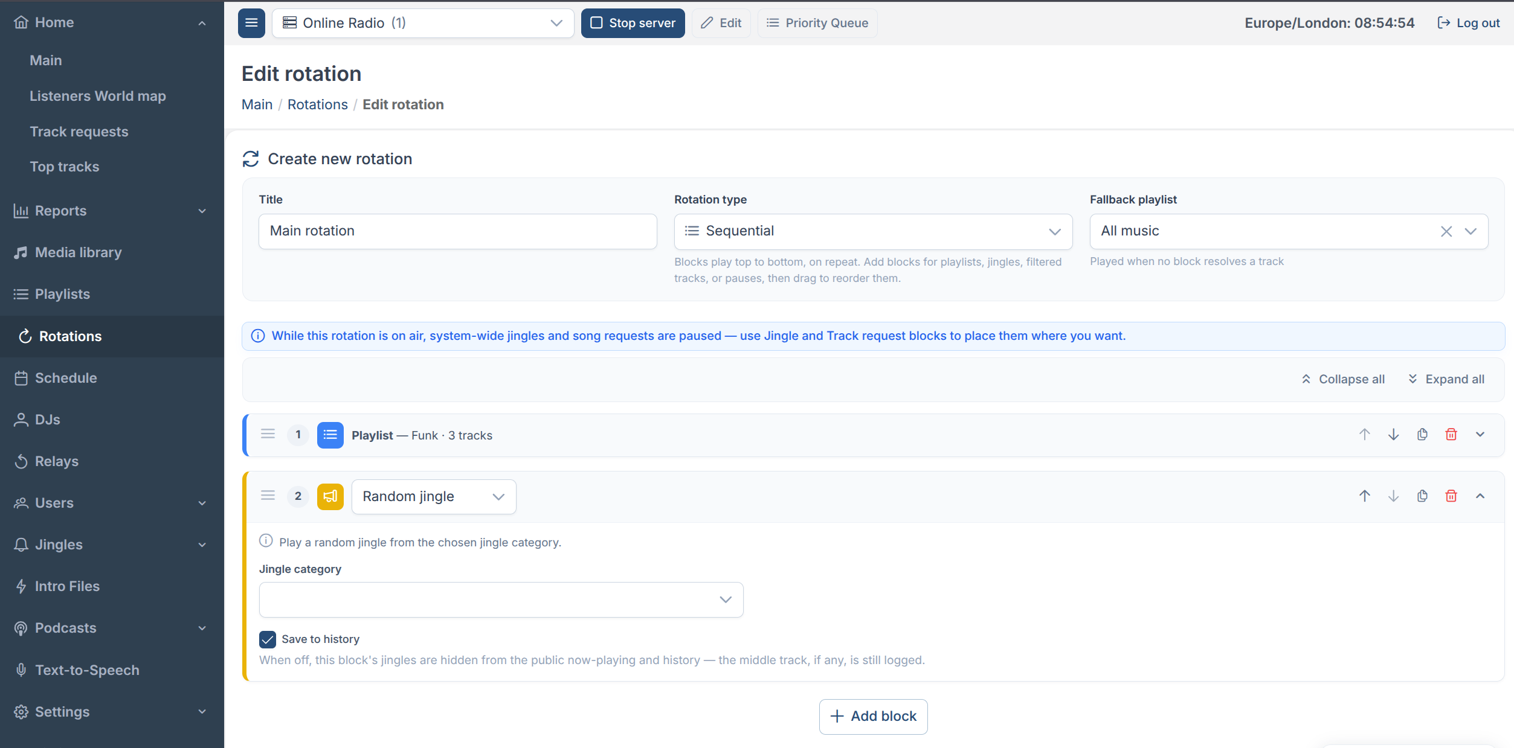
Task: Open the Rotation type Sequential dropdown
Action: (873, 231)
